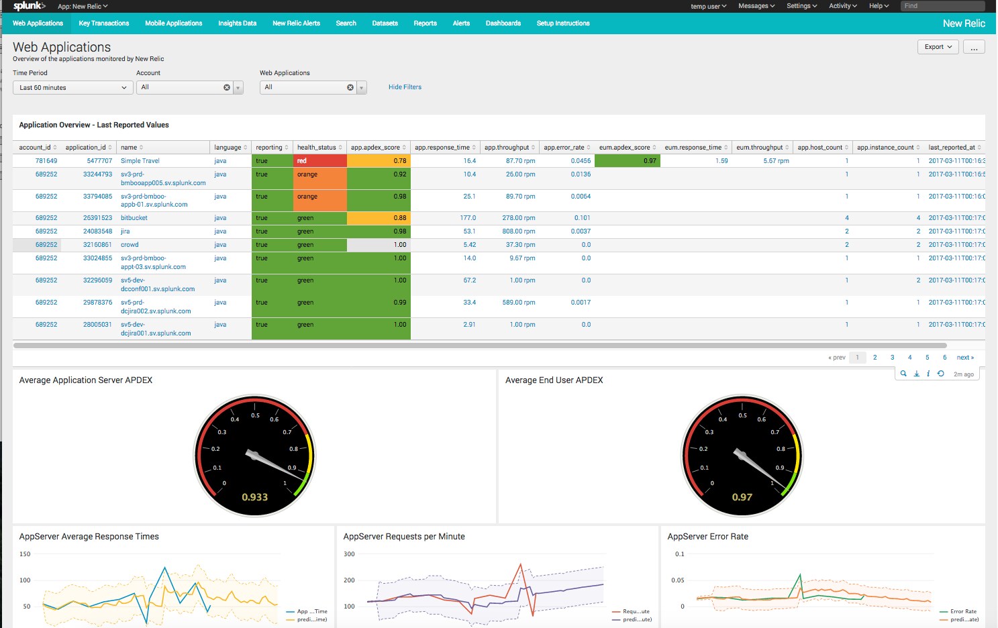Toggle the Error Rate legend entry
Viewport: 998px width, 628px height.
pyautogui.click(x=958, y=611)
